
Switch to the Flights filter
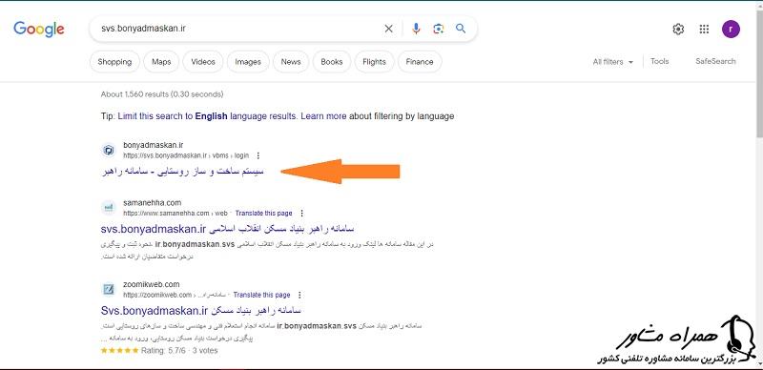click(374, 62)
